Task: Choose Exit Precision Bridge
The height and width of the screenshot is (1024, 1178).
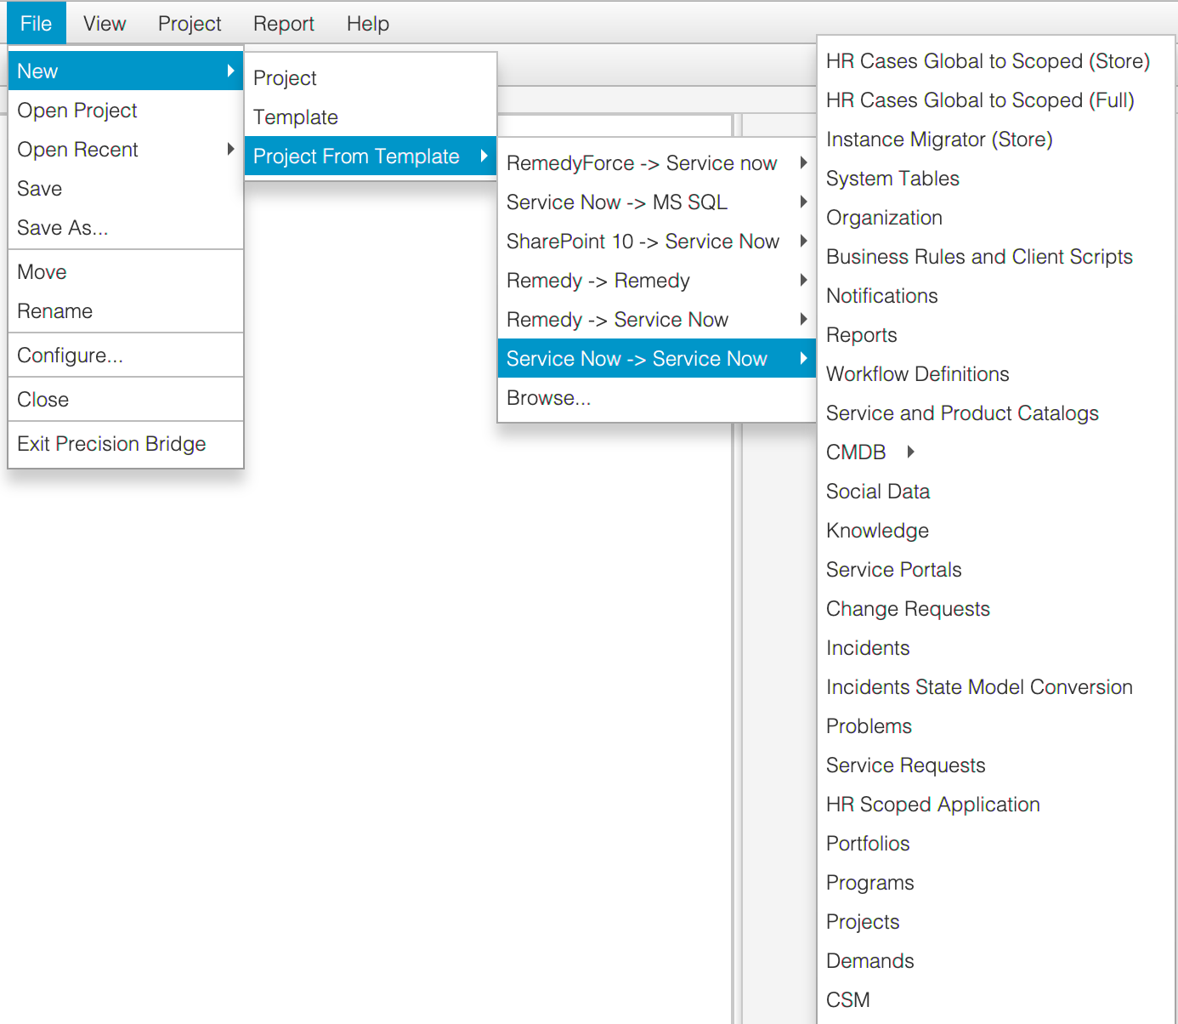Action: coord(126,443)
